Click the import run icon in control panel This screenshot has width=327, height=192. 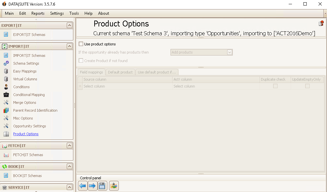pyautogui.click(x=114, y=186)
